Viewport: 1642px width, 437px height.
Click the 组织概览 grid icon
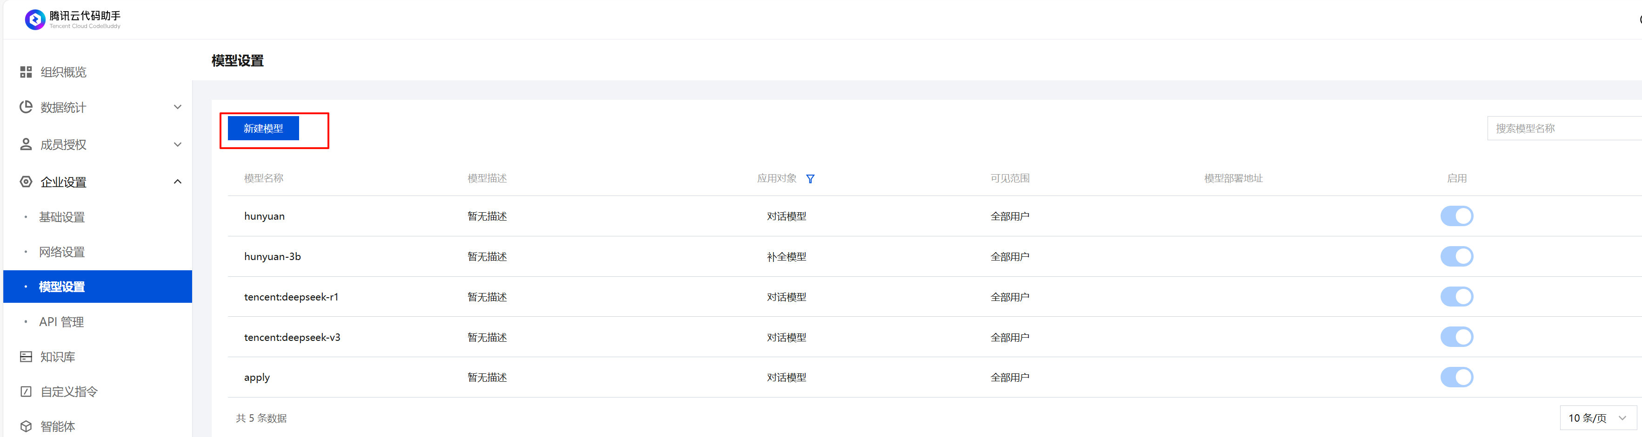(x=26, y=72)
